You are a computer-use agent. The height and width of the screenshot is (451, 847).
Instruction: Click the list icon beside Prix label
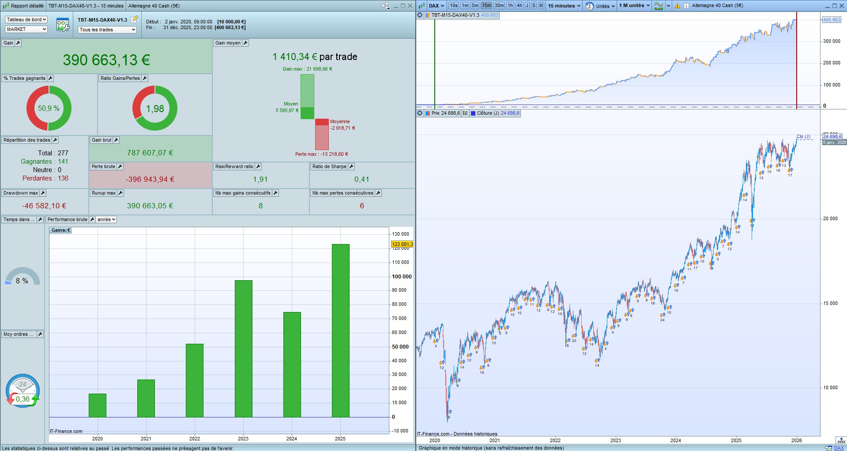pyautogui.click(x=465, y=113)
